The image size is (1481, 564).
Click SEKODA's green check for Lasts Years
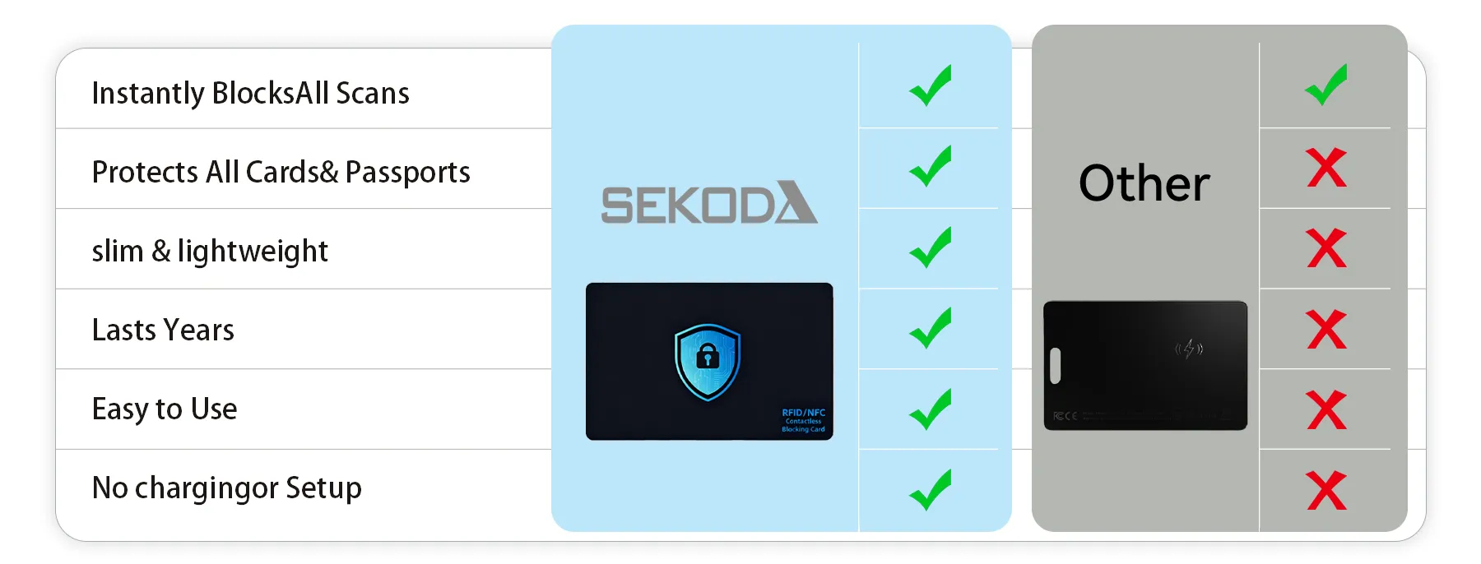tap(931, 328)
